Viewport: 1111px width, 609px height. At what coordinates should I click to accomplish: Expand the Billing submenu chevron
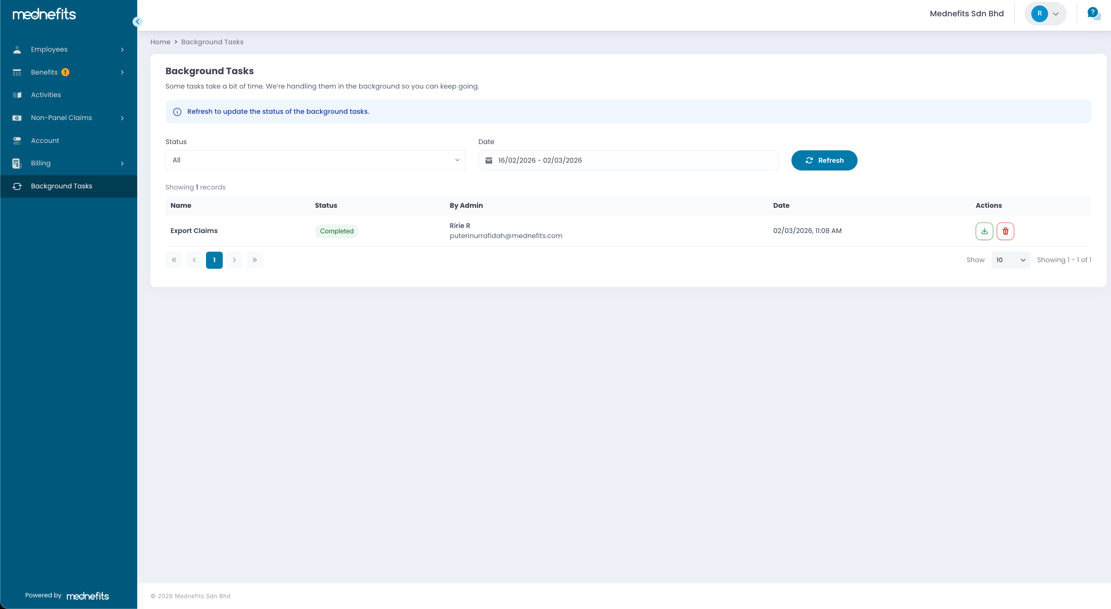122,164
